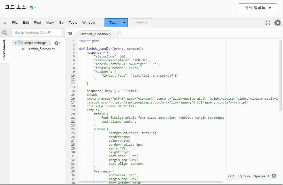Click line number 3 in the gutter

click(x=74, y=49)
